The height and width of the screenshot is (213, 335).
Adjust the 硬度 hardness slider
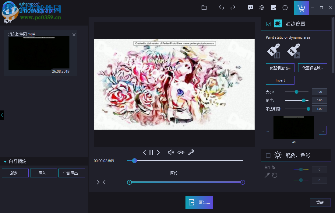304,100
